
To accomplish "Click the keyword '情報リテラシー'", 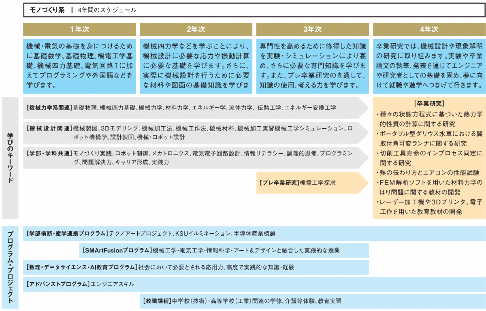I will [x=263, y=153].
